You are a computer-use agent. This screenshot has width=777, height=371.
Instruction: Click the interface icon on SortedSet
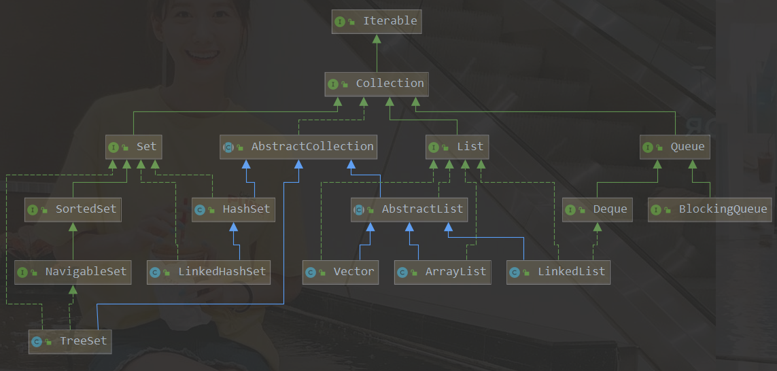[x=33, y=210]
